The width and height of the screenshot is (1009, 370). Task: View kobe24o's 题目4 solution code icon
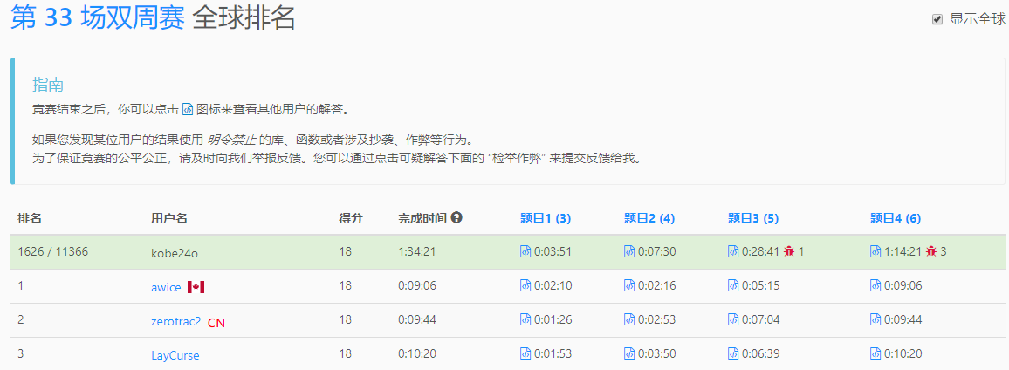pos(875,251)
